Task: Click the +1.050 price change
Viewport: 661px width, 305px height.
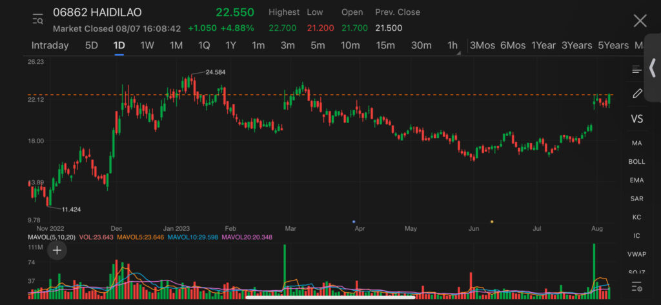Action: point(202,28)
